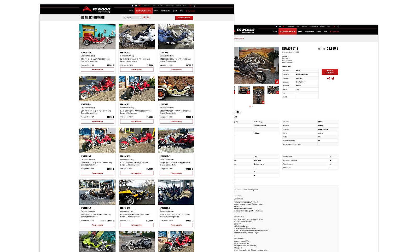Click the back to Suchergebnis link
The width and height of the screenshot is (418, 252).
coord(239,38)
